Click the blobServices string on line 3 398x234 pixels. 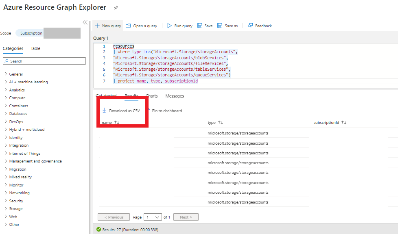pos(171,58)
